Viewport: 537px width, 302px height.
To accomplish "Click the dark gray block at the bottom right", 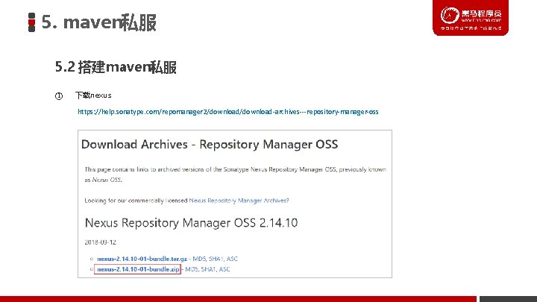I will [x=508, y=299].
